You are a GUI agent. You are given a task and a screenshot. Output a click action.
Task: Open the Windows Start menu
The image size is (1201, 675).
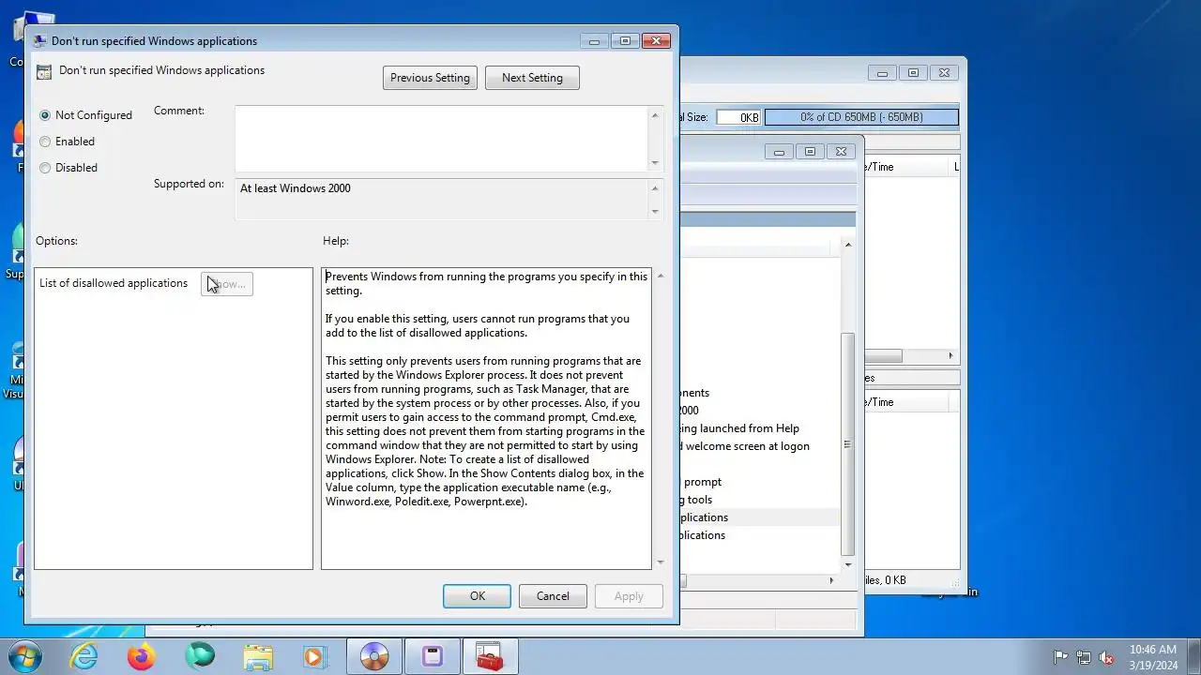click(25, 656)
